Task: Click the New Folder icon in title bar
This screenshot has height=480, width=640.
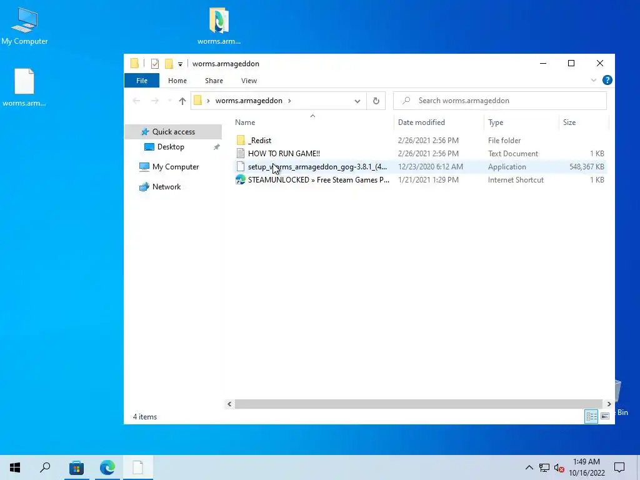Action: [x=169, y=64]
